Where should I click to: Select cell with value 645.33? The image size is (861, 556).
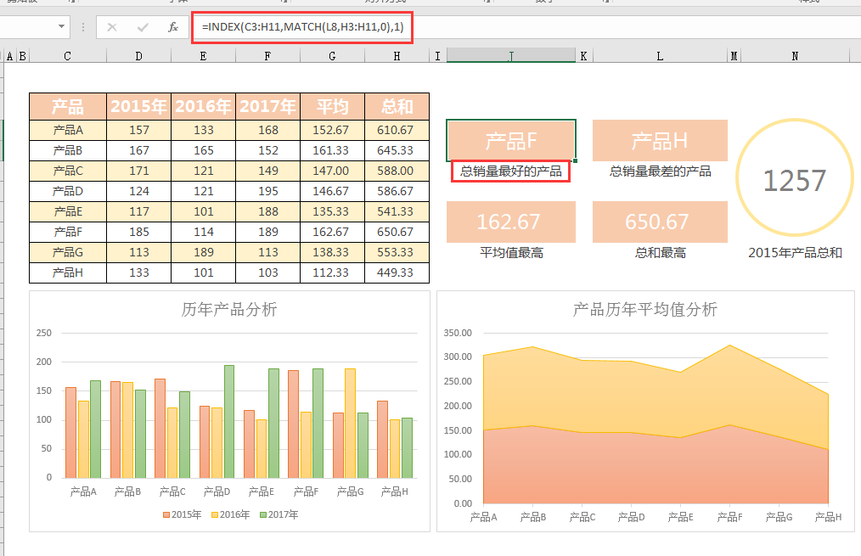coord(397,150)
